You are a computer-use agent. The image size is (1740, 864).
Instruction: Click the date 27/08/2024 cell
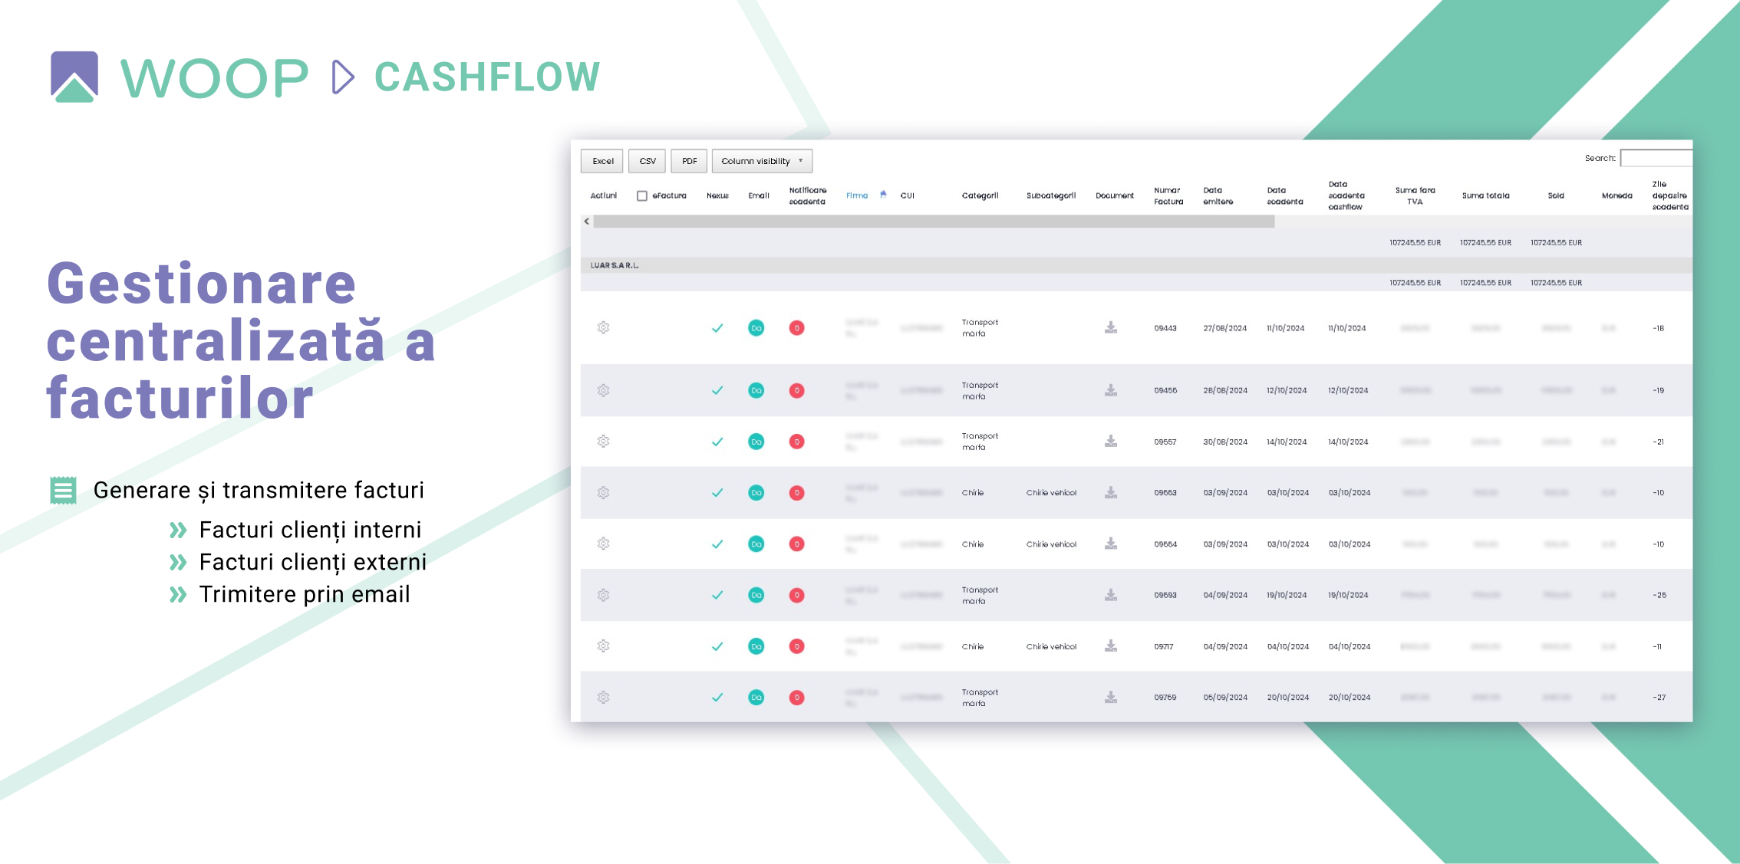(x=1224, y=328)
